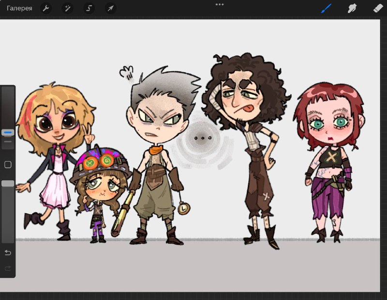Open the Adjustments magic wand menu
The image size is (387, 300).
pyautogui.click(x=67, y=8)
